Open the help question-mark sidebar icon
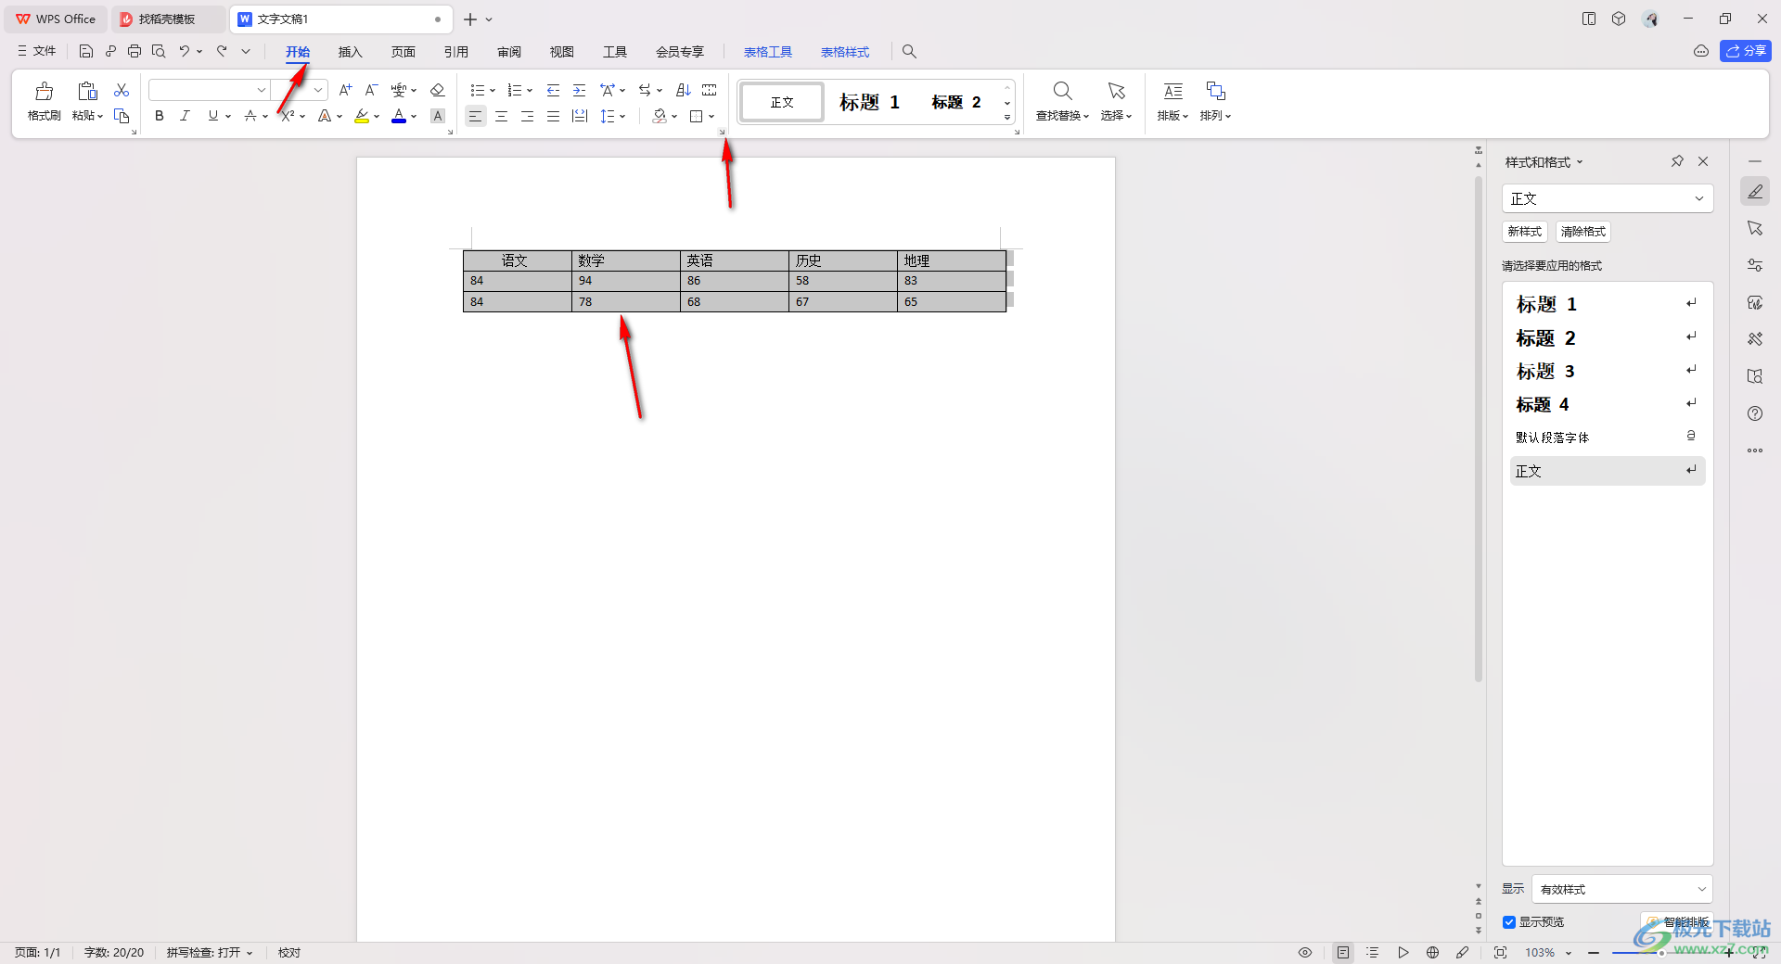1781x964 pixels. click(1755, 413)
